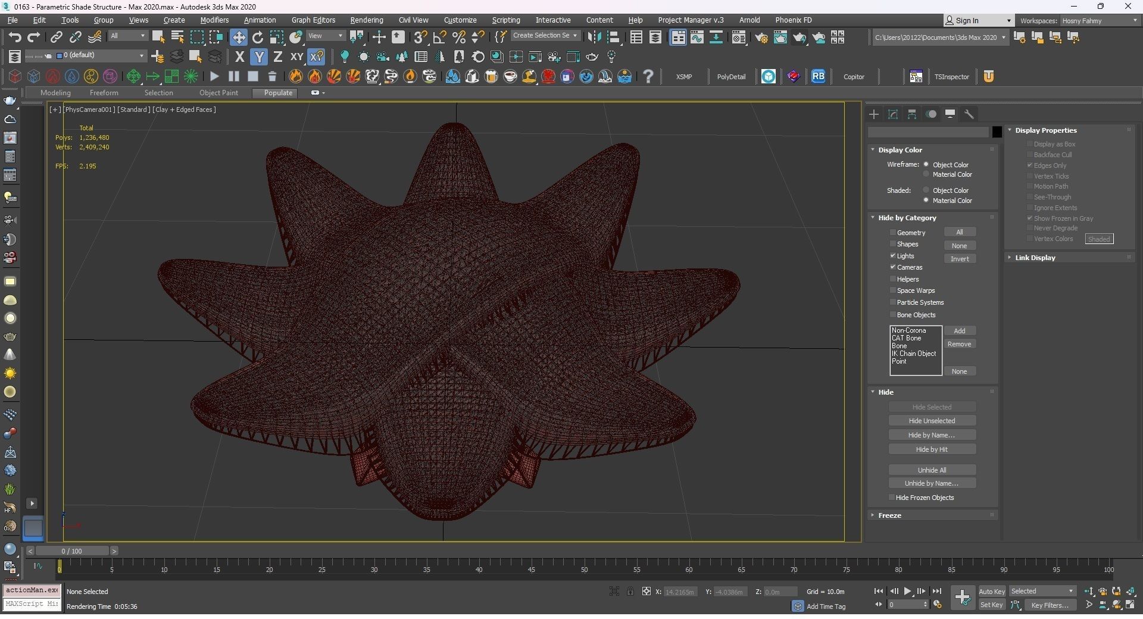Click the Unhide All button

[x=932, y=470]
